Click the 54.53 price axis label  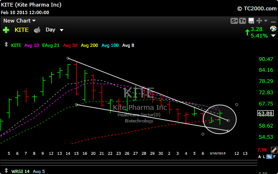(266, 137)
